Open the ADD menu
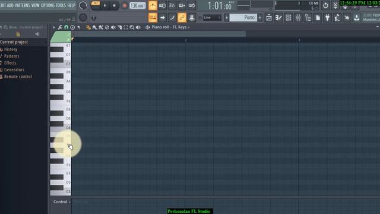This screenshot has height=214, width=380. (x=10, y=5)
